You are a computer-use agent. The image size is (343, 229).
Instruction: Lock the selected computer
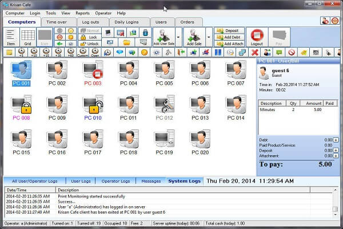pyautogui.click(x=90, y=37)
